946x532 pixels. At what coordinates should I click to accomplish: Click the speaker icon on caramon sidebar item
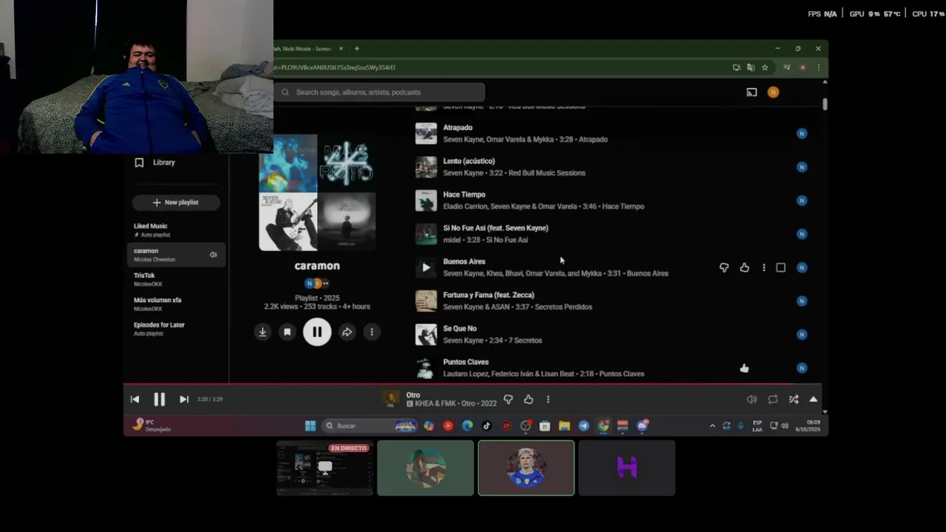[x=213, y=255]
